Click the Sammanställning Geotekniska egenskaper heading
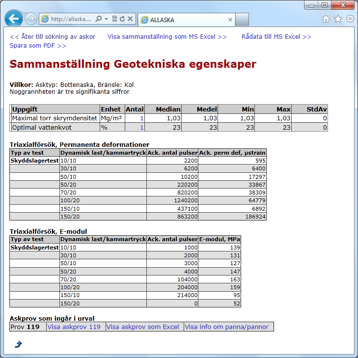The width and height of the screenshot is (358, 358). click(x=133, y=64)
